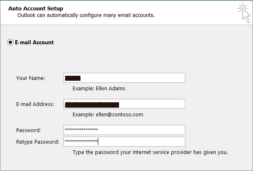
Task: Click the bold "E-mail Account" option label
Action: pos(34,42)
